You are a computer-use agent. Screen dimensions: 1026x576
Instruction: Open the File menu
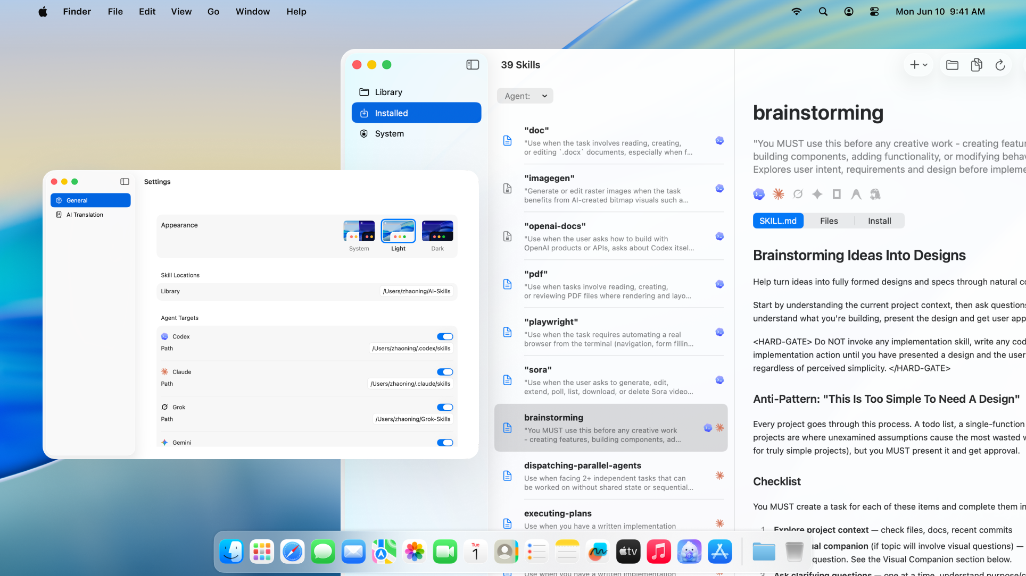[115, 12]
